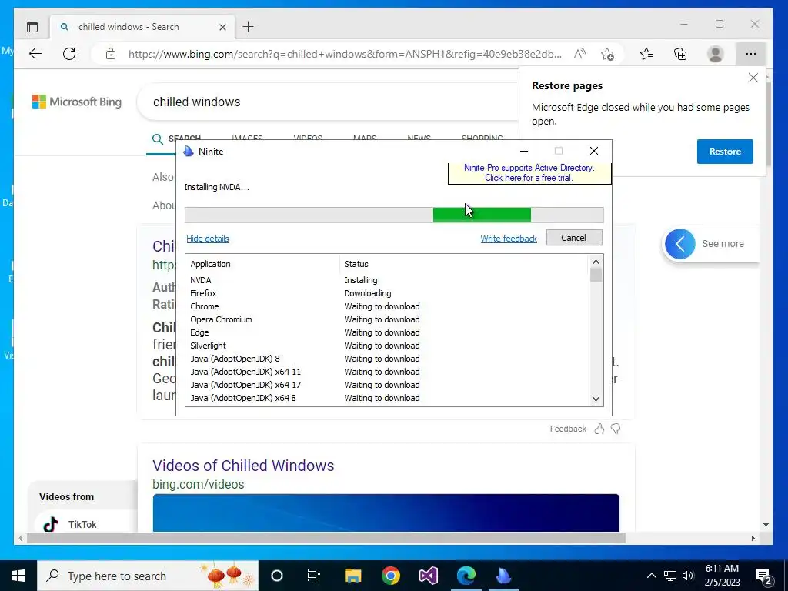This screenshot has height=591, width=788.
Task: Switch to Bing SHOPPING tab
Action: point(482,138)
